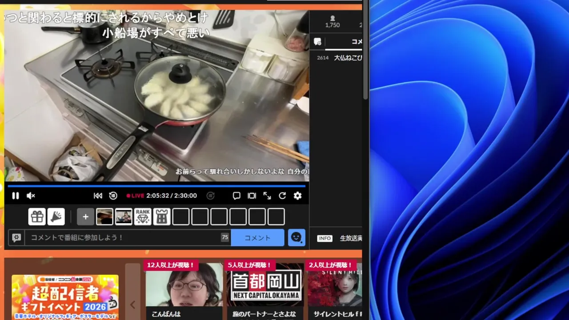Click the seek bar above playback controls
This screenshot has width=569, height=320.
click(x=156, y=186)
